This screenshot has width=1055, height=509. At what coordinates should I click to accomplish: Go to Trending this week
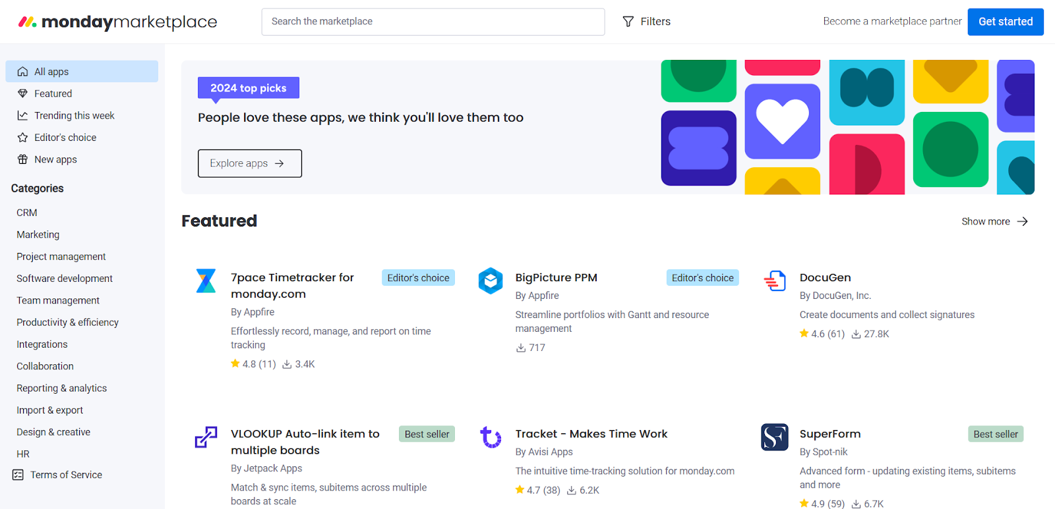click(74, 116)
